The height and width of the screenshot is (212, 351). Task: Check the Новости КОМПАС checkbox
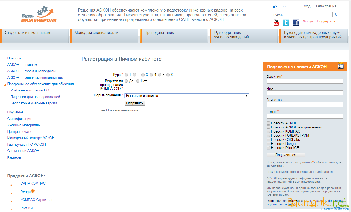[268, 131]
